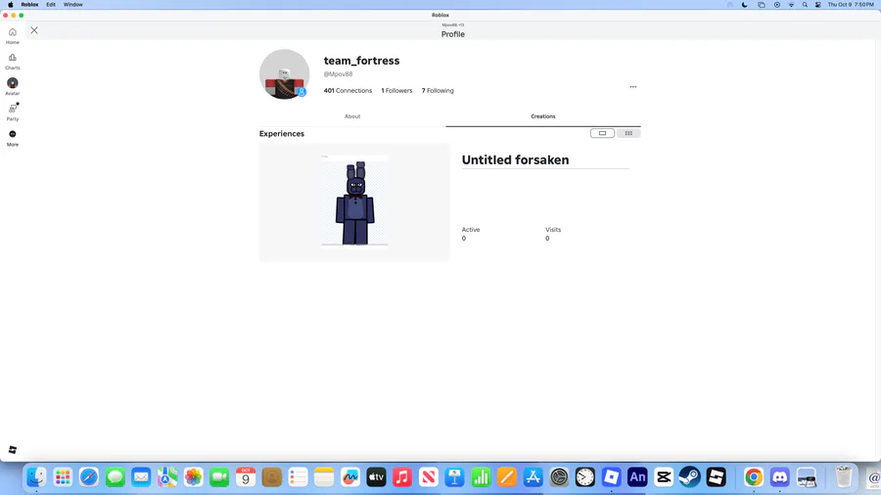Open Apple TV from the dock

coord(377,477)
